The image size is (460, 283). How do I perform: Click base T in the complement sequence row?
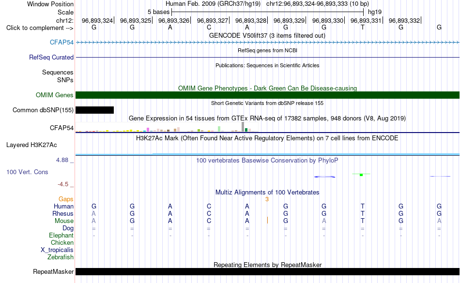(x=363, y=27)
